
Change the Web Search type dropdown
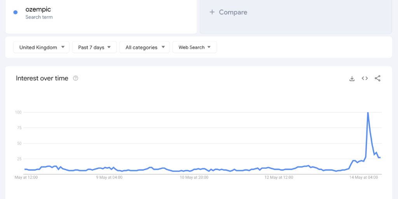point(194,47)
